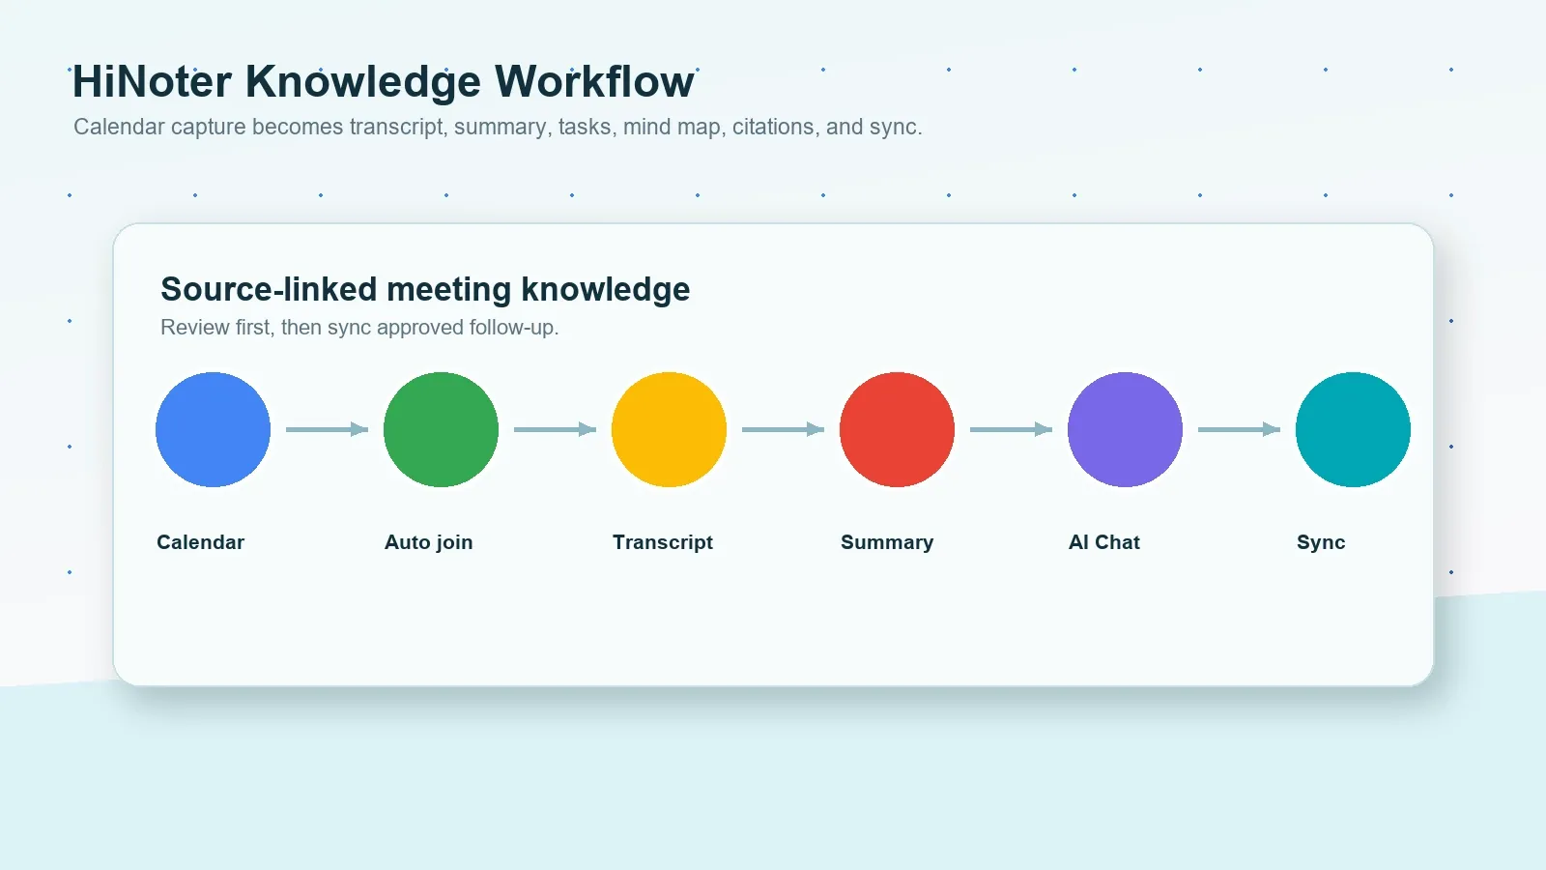This screenshot has height=870, width=1546.
Task: Click the yellow Transcript step circle
Action: coord(669,429)
